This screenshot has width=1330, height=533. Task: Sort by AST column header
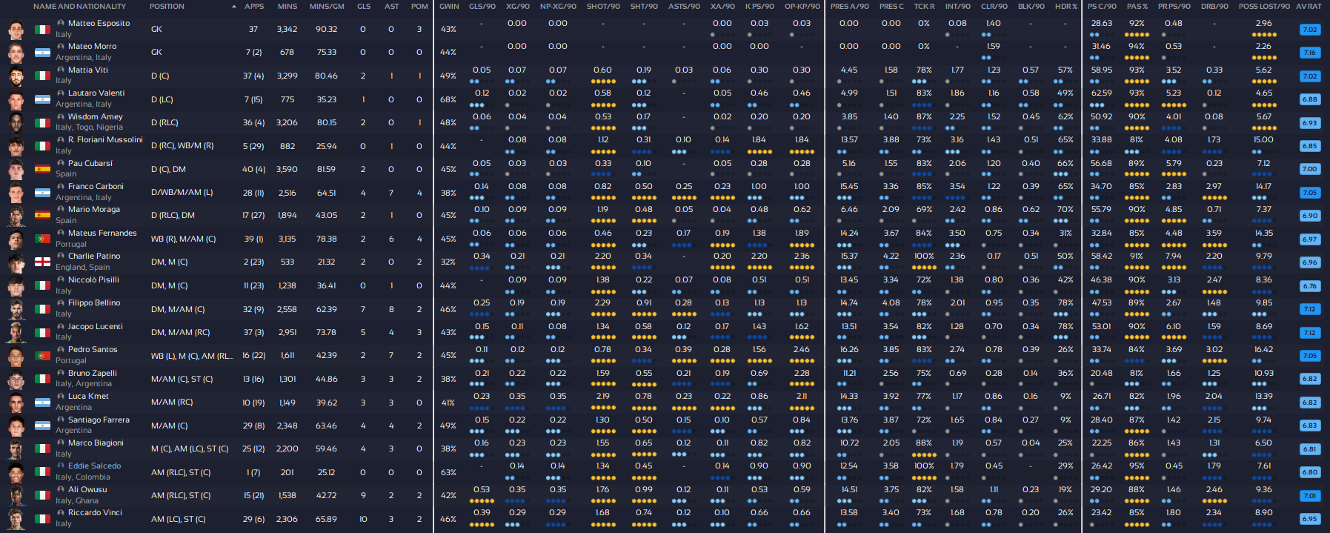coord(392,7)
